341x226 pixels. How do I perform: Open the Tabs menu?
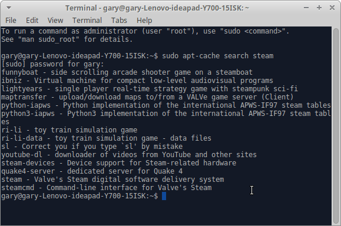[x=119, y=21]
